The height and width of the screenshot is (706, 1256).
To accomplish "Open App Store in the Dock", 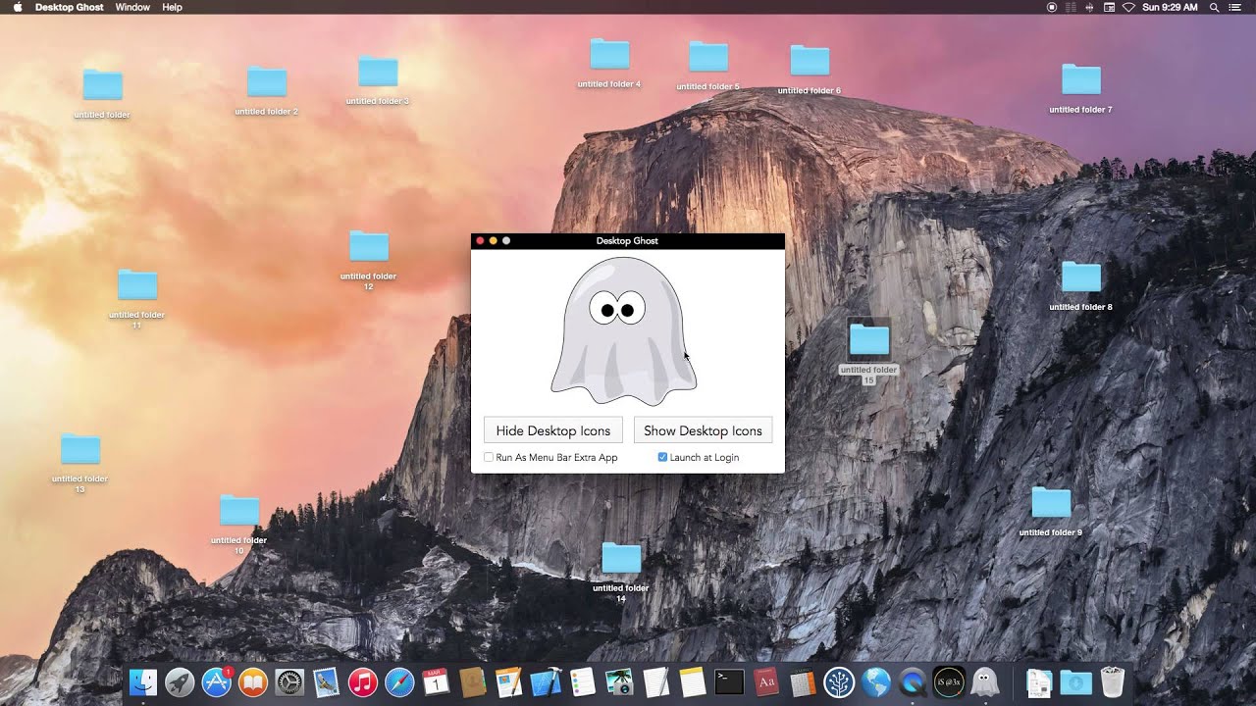I will [216, 682].
